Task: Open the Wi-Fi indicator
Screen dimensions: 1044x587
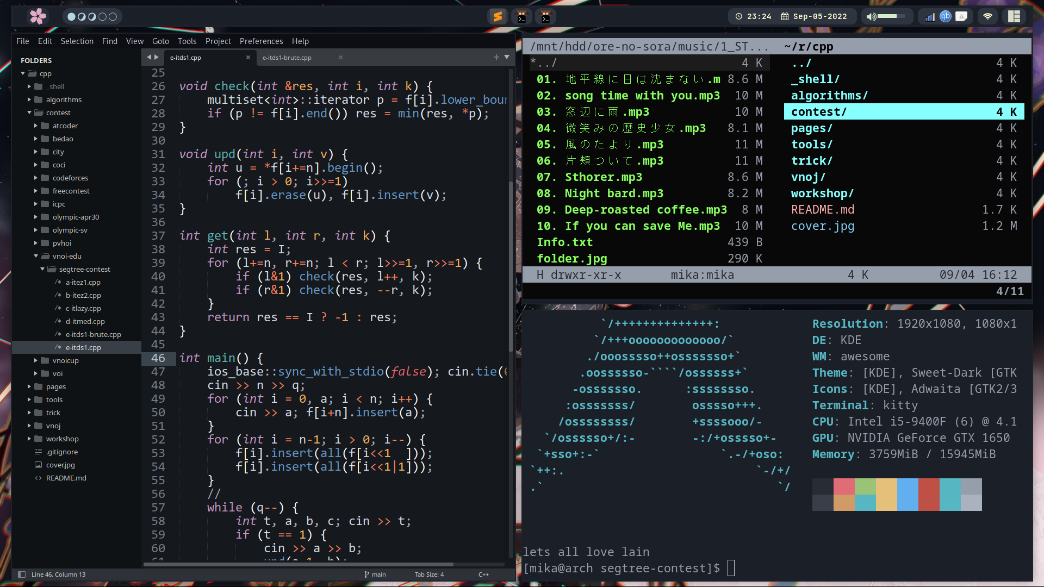Action: (x=987, y=16)
